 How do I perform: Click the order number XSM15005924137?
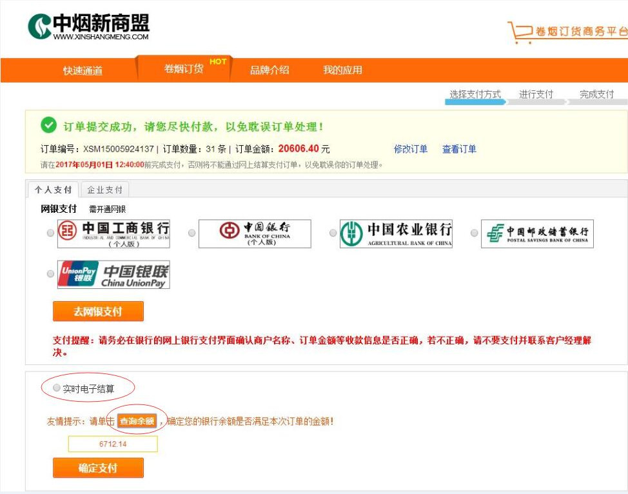point(119,149)
